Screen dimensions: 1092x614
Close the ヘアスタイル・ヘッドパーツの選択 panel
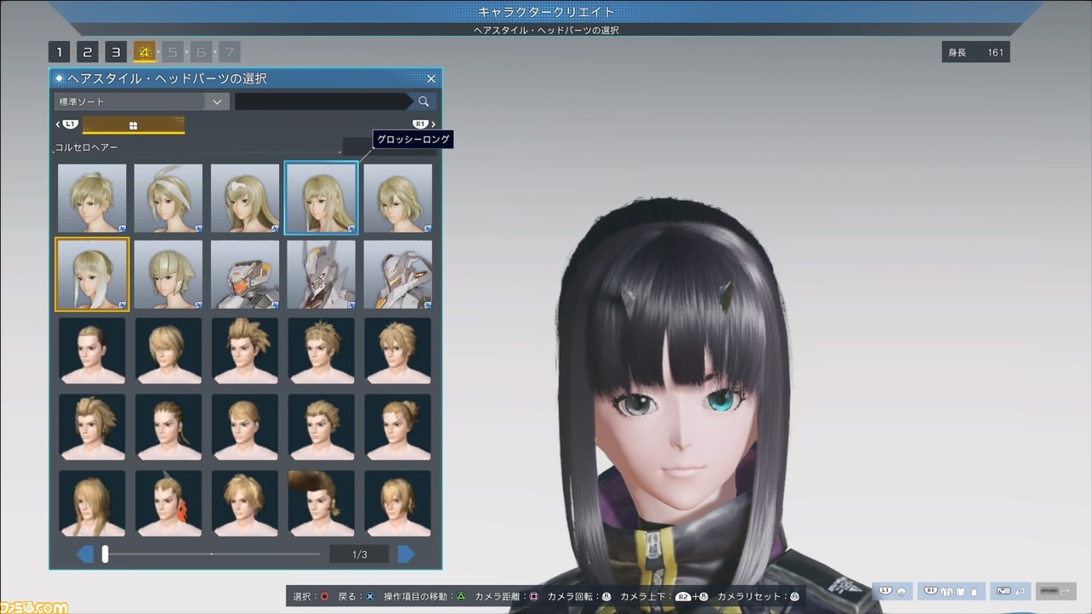[431, 78]
